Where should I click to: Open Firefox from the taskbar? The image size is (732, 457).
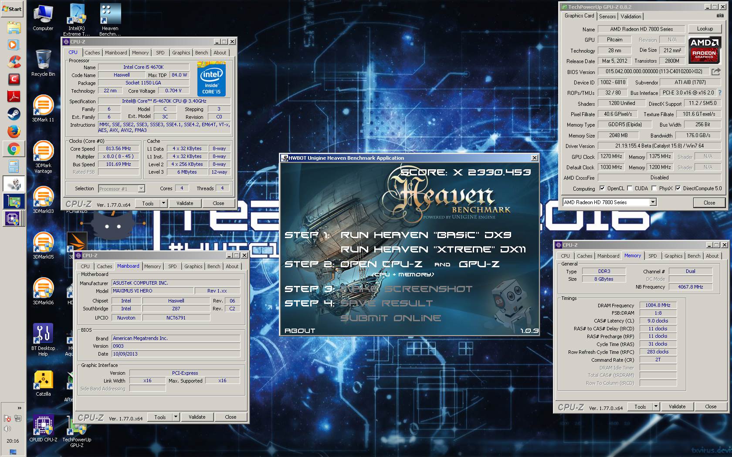[x=14, y=131]
